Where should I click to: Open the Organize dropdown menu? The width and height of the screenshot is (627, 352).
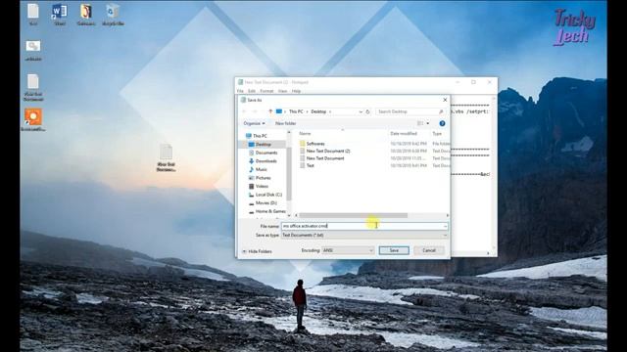pos(254,123)
